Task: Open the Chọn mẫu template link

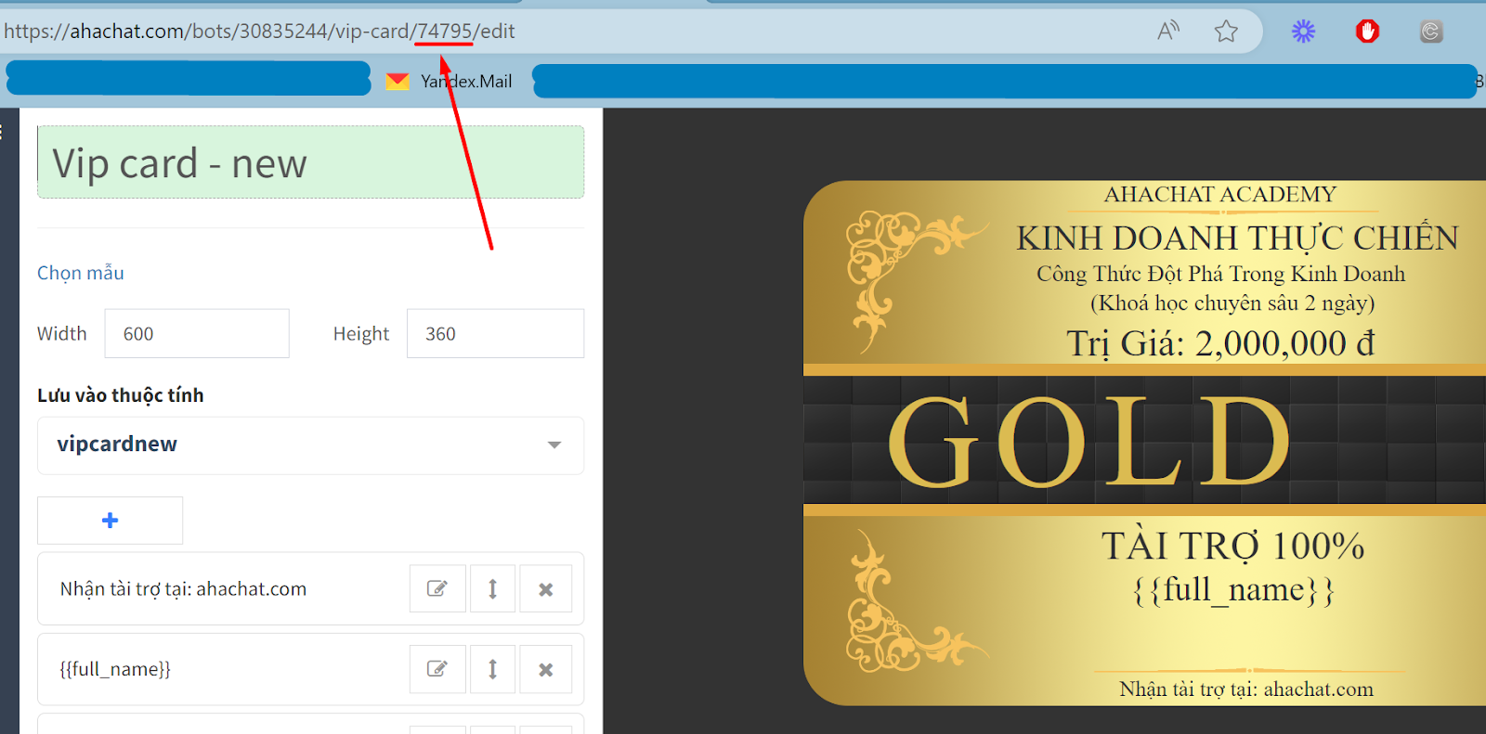Action: pyautogui.click(x=81, y=273)
